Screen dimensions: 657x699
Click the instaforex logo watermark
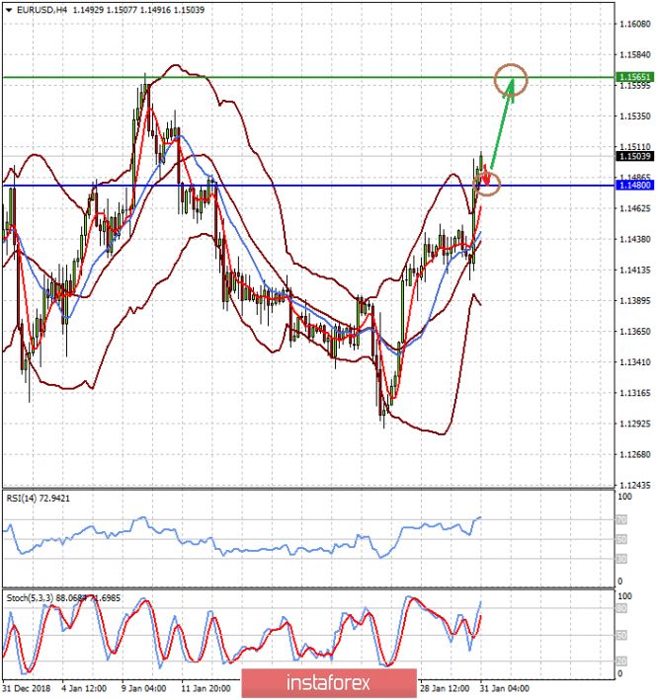314,682
